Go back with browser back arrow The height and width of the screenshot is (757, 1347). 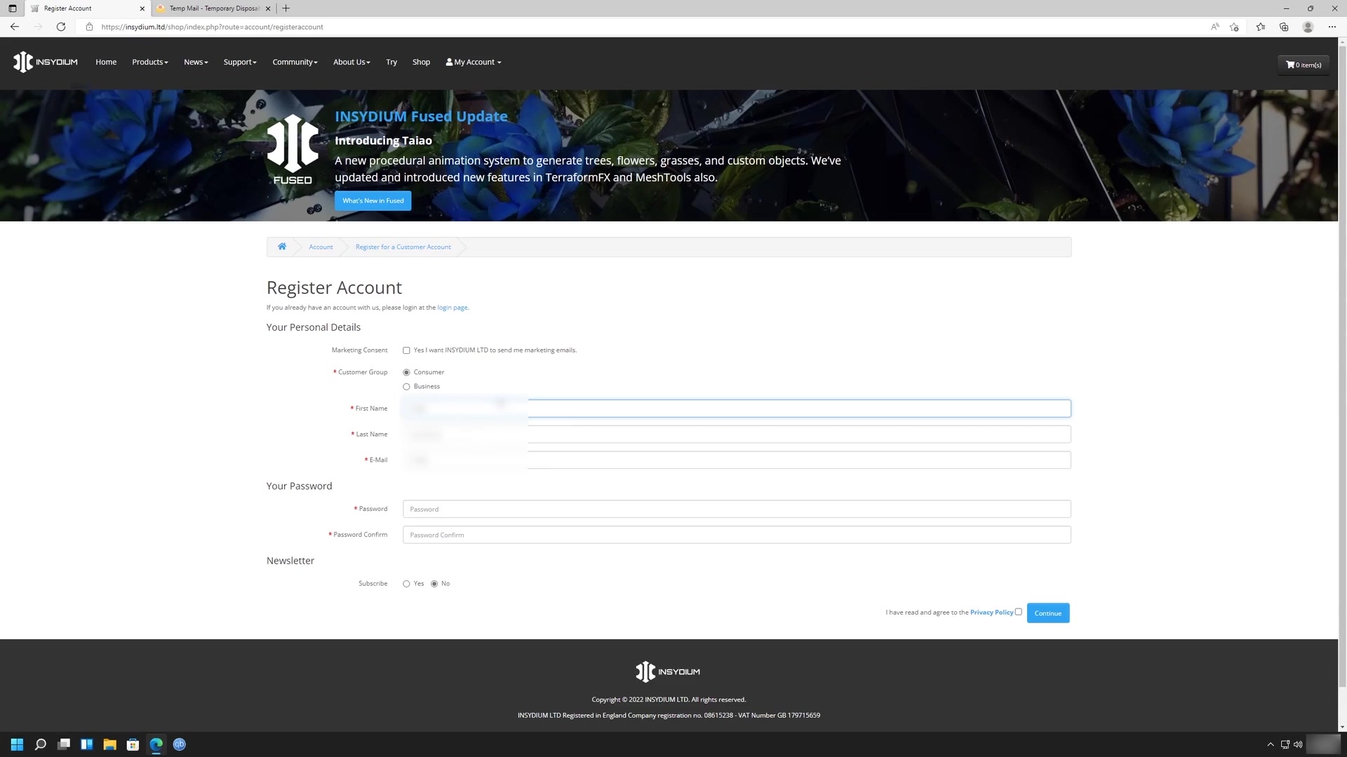pos(15,27)
